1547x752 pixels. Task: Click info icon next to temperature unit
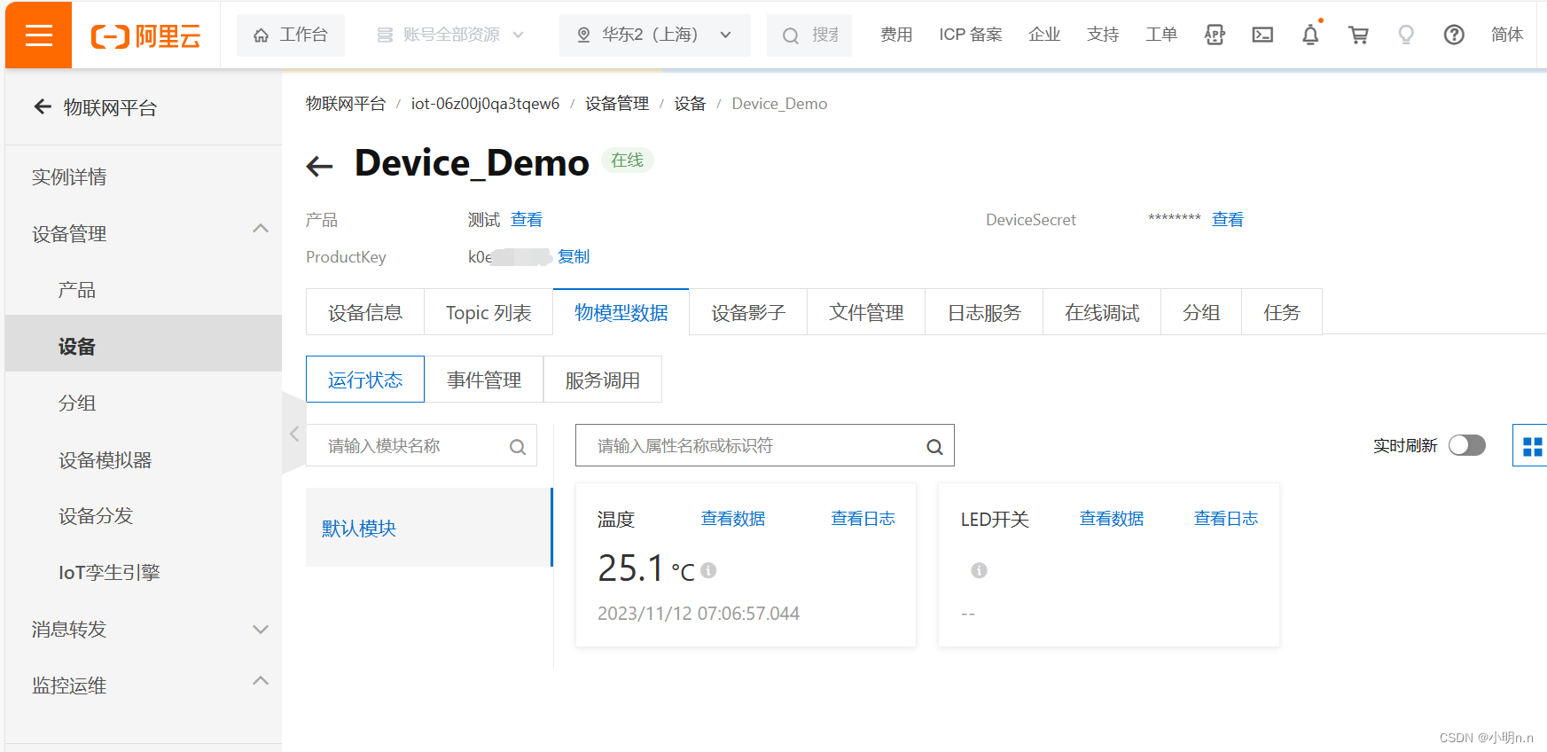pyautogui.click(x=708, y=570)
